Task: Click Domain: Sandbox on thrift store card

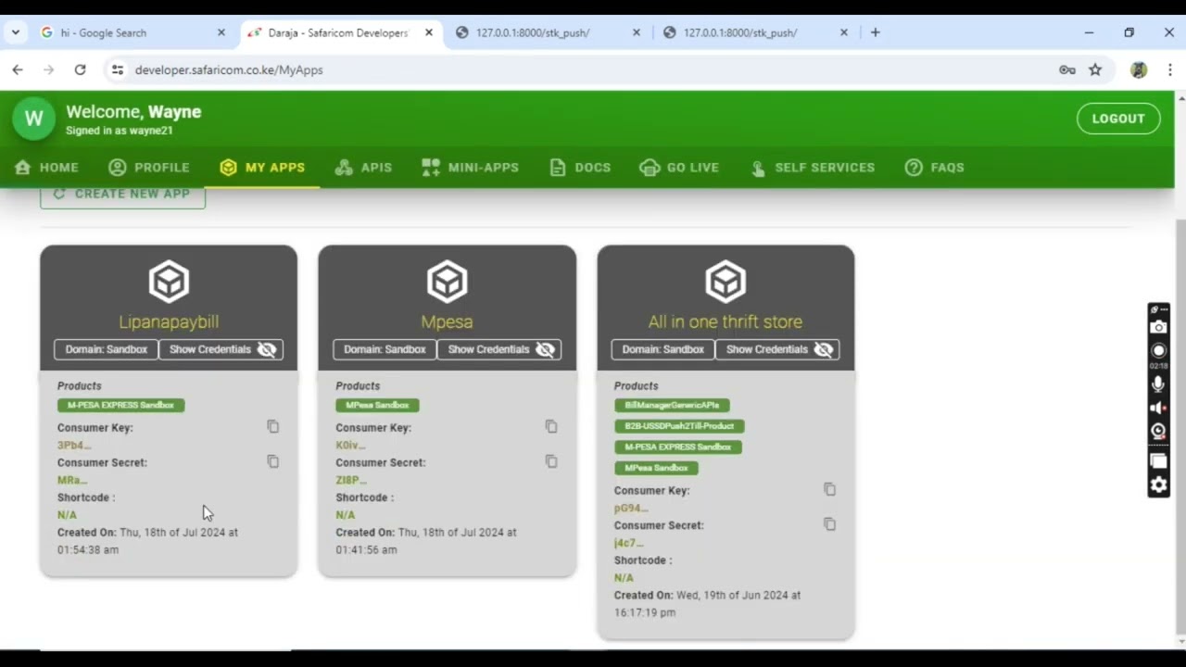Action: pos(662,349)
